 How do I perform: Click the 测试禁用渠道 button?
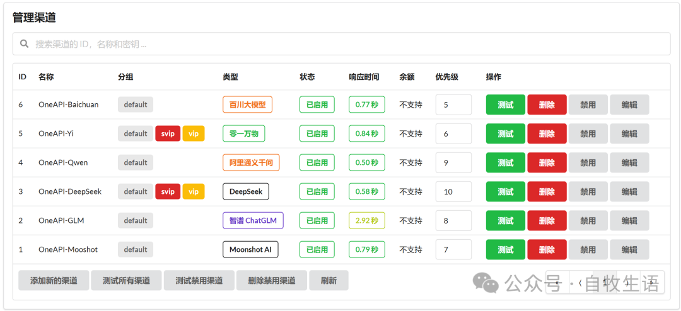pyautogui.click(x=199, y=281)
